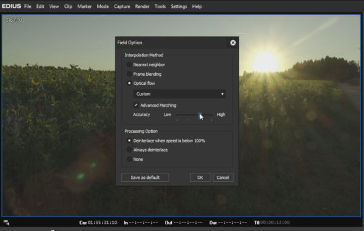The width and height of the screenshot is (364, 231).
Task: Click the Low accuracy label
Action: pyautogui.click(x=167, y=115)
